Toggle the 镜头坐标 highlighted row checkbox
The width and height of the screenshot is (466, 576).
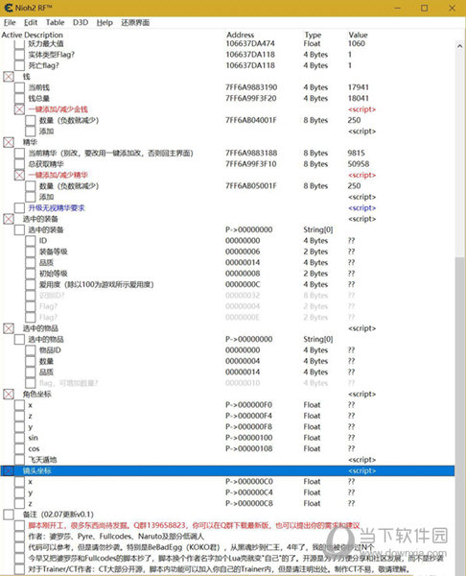point(9,470)
